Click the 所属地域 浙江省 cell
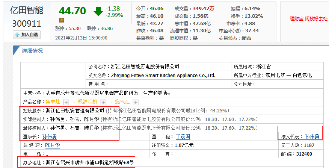The height and width of the screenshot is (168, 329). coord(277,67)
